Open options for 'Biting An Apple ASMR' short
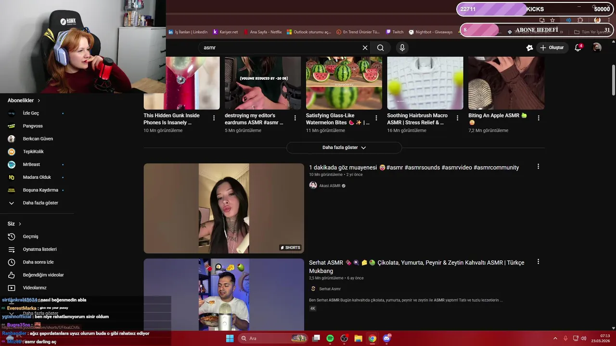Screen dimensions: 616x346 pyautogui.click(x=539, y=118)
